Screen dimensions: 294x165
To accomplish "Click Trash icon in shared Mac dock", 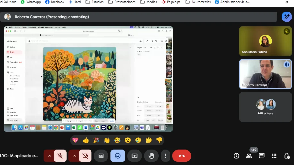I will 163,128.
